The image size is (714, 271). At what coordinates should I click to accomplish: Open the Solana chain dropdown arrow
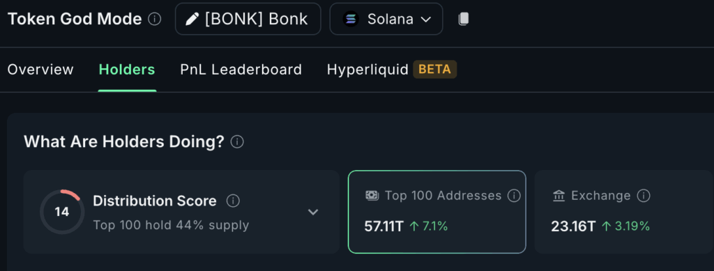426,20
